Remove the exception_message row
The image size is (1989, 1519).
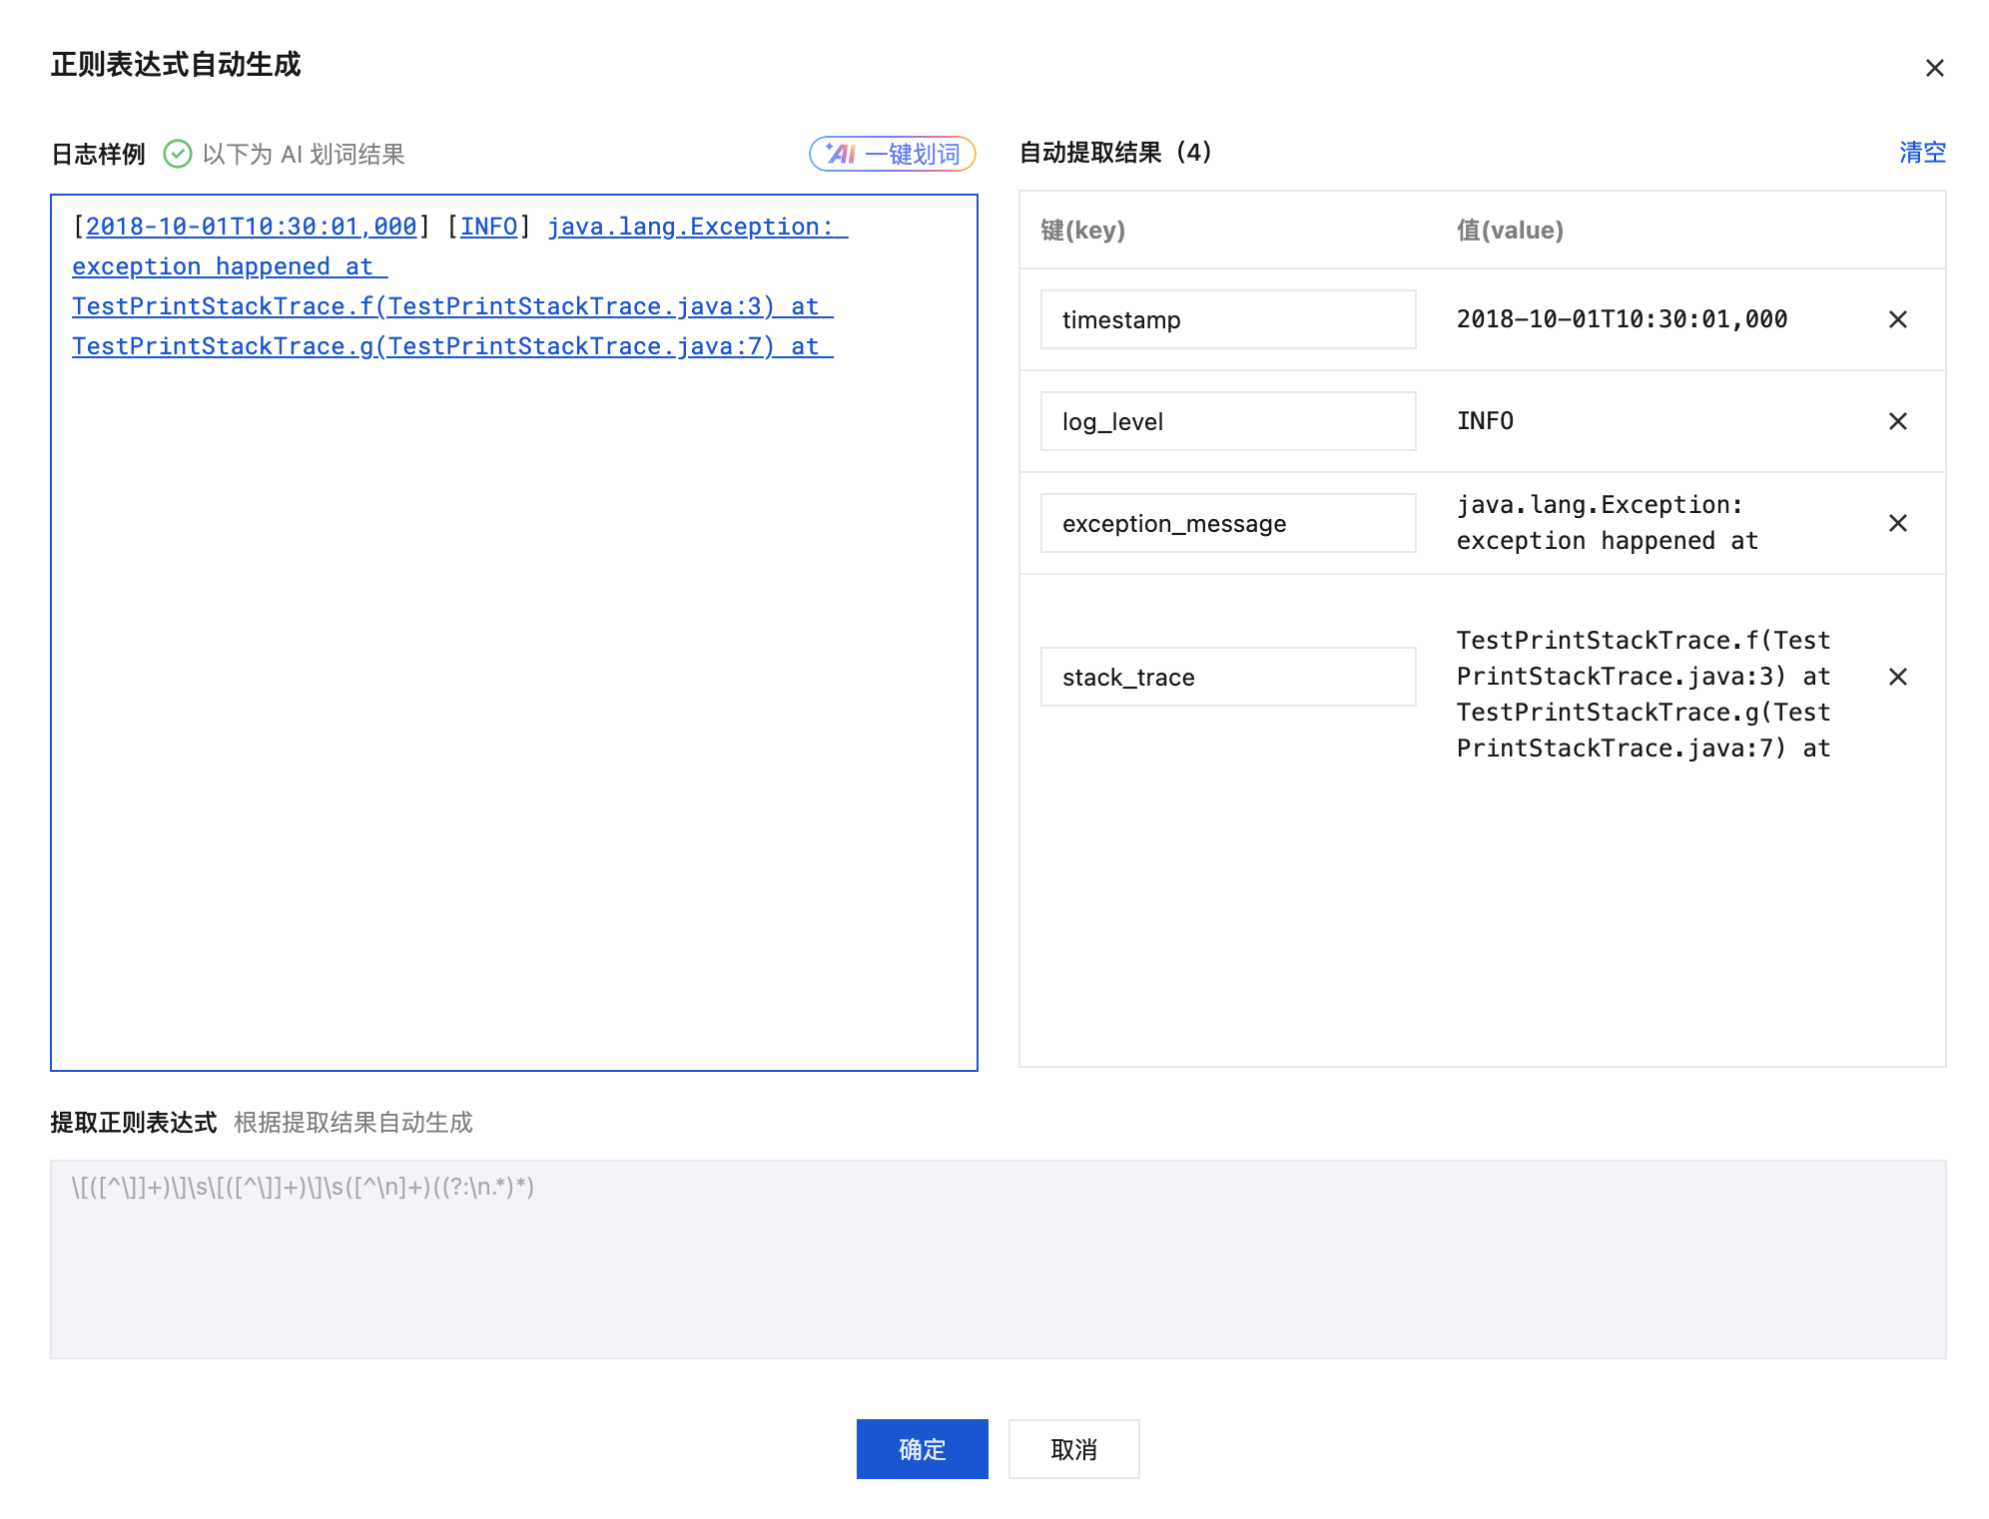(x=1897, y=523)
